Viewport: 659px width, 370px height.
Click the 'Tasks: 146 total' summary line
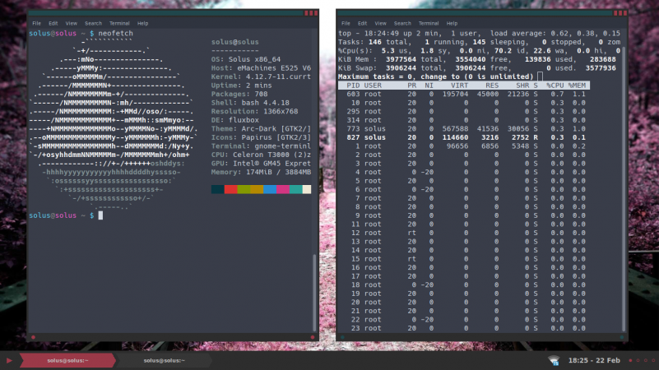point(479,42)
